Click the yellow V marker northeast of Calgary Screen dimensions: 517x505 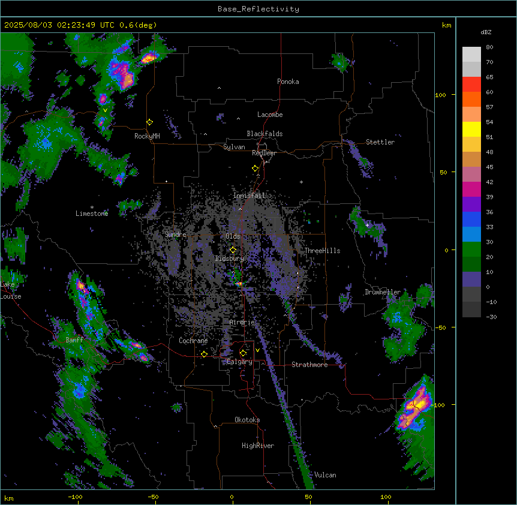tap(257, 350)
